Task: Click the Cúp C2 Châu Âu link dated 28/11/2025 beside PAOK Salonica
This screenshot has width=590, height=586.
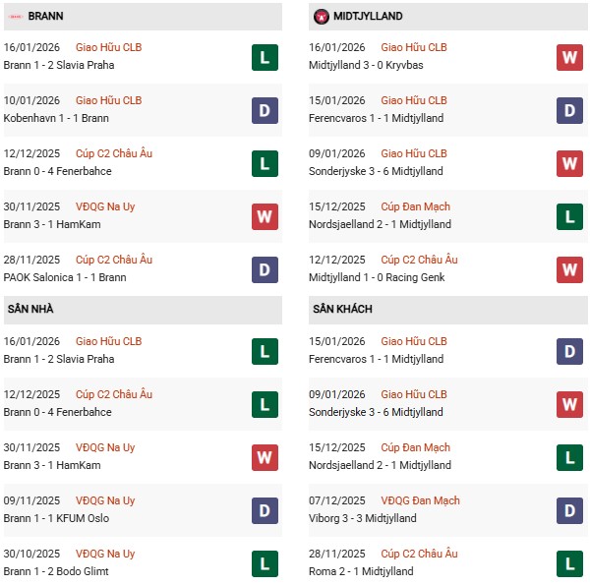Action: pyautogui.click(x=114, y=260)
